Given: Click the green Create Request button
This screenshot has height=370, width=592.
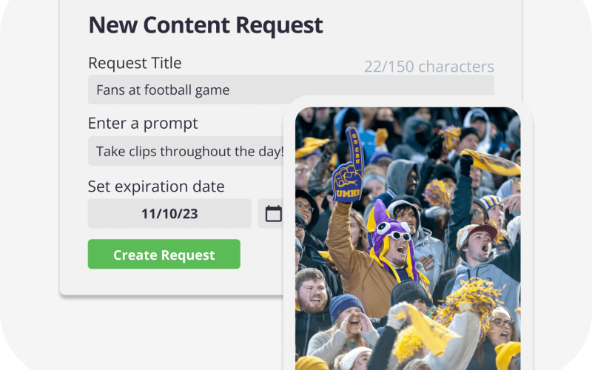Looking at the screenshot, I should [x=164, y=254].
